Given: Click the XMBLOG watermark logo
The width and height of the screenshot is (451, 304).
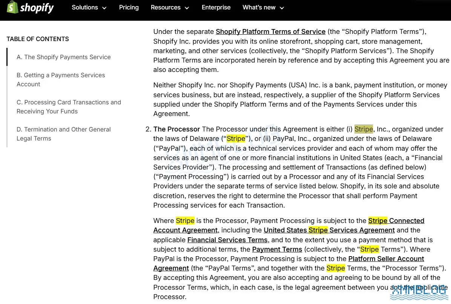Looking at the screenshot, I should pyautogui.click(x=419, y=292).
